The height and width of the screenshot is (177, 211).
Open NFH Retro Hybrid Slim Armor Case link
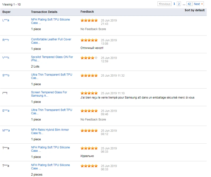pos(50,131)
